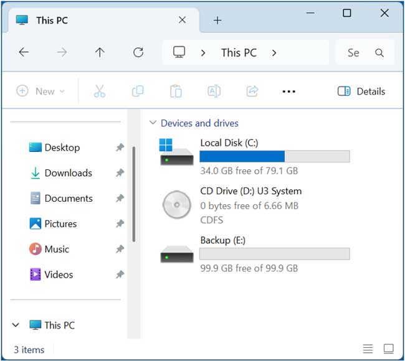Click the Paste clipboard icon

coord(176,91)
